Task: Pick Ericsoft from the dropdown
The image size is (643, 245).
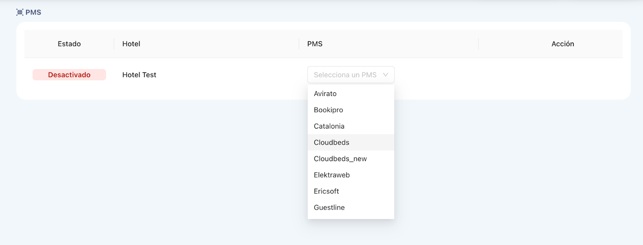Action: coord(351,191)
